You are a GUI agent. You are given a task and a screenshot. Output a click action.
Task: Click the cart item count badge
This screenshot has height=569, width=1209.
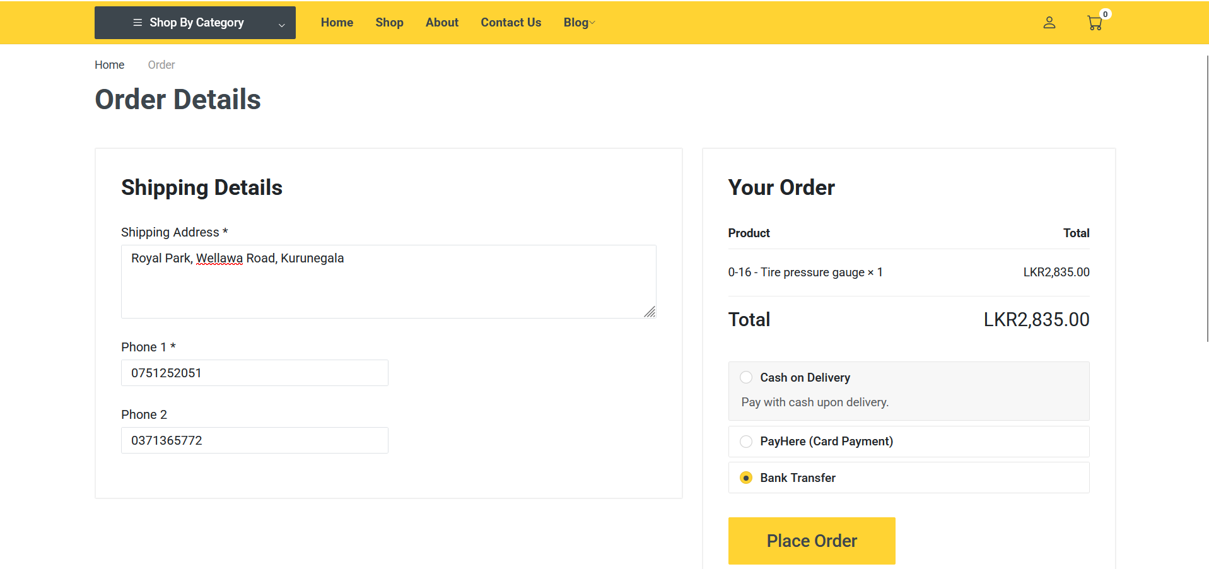tap(1105, 13)
